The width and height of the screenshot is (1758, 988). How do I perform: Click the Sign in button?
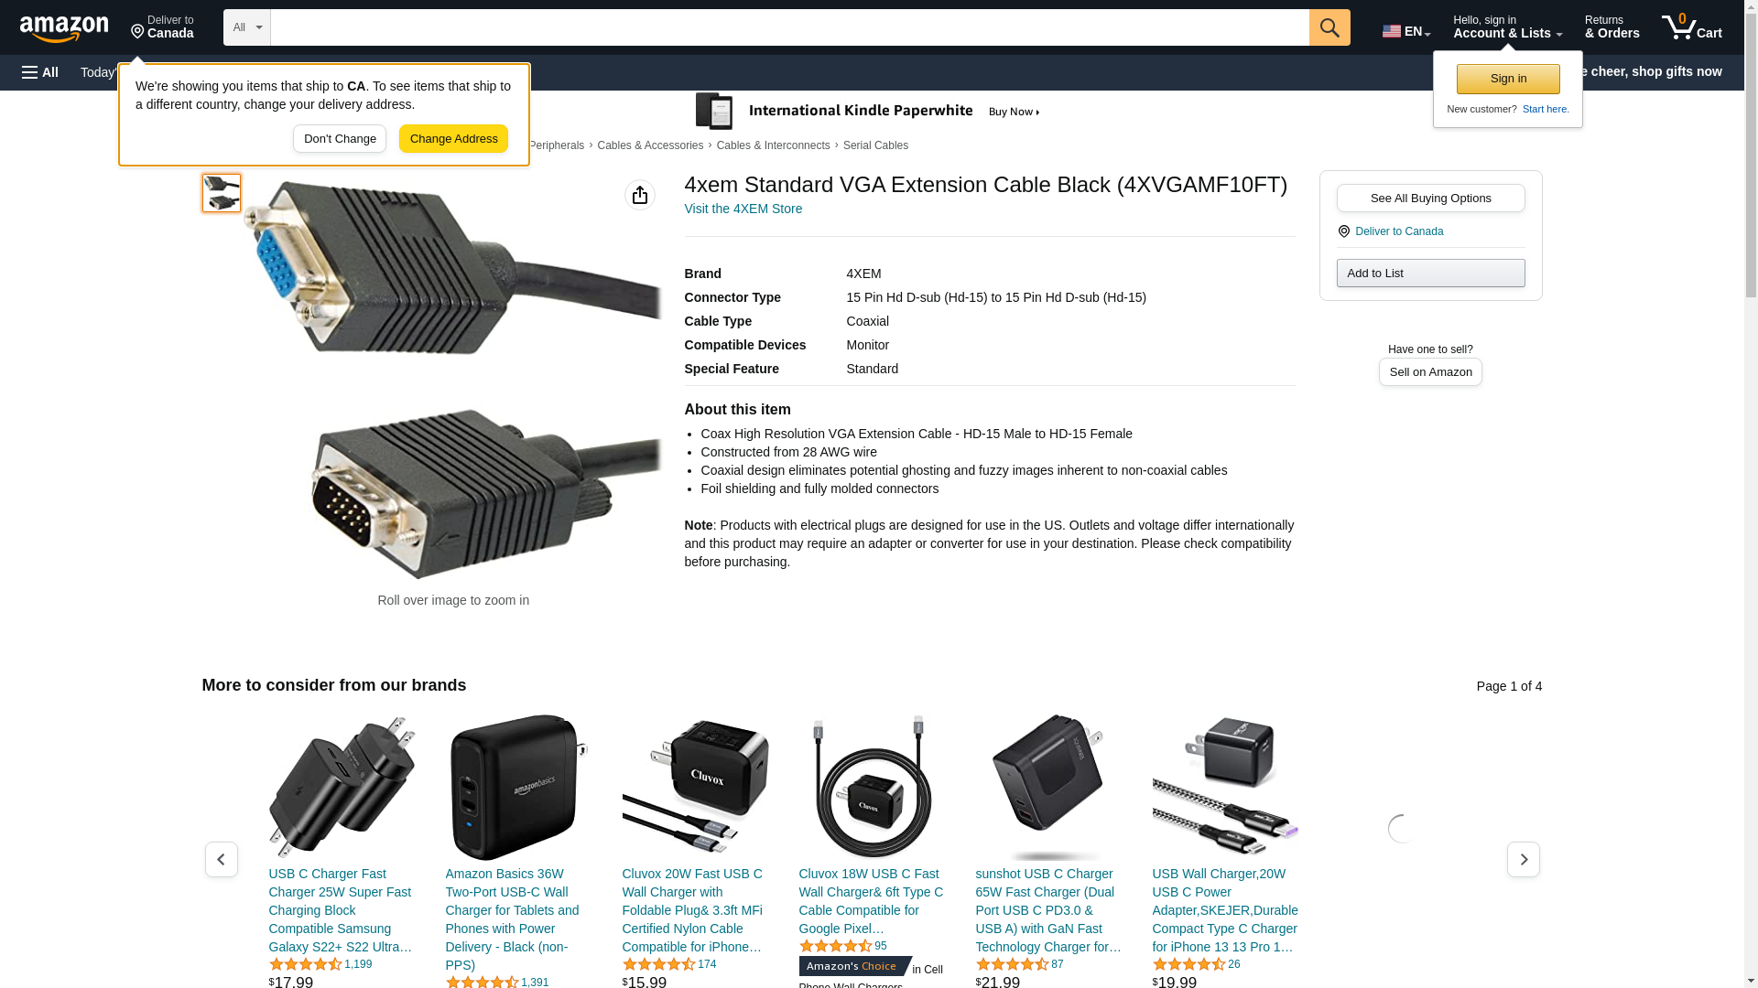click(1508, 79)
